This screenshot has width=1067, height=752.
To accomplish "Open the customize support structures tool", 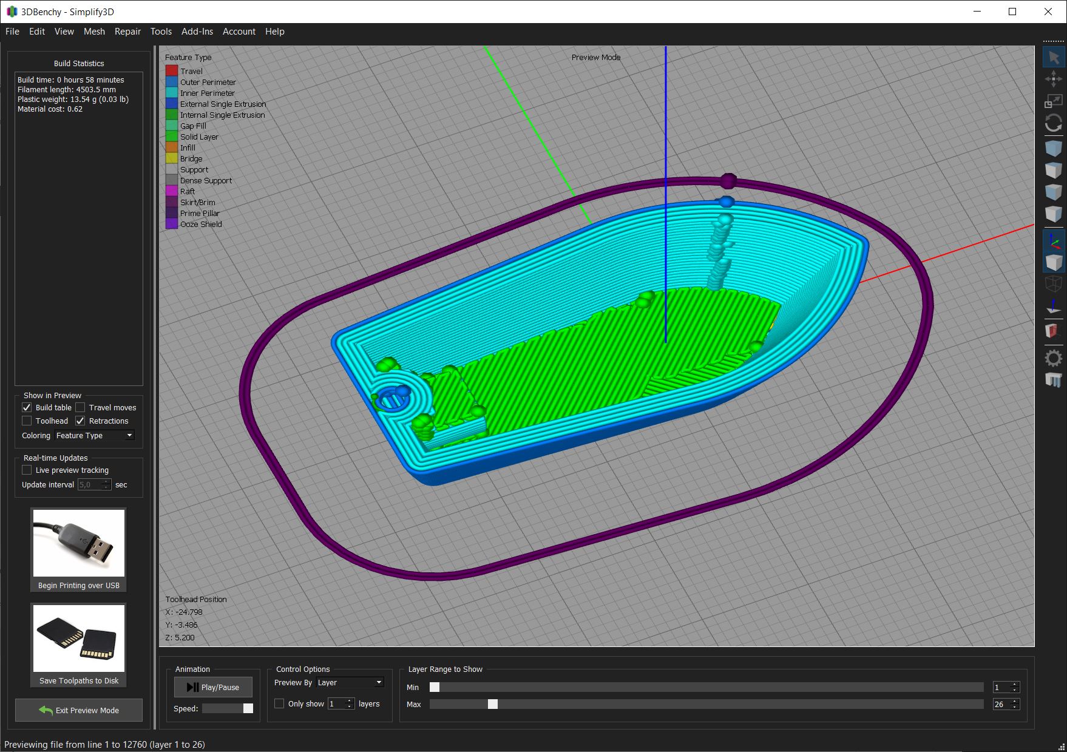I will (x=1053, y=380).
